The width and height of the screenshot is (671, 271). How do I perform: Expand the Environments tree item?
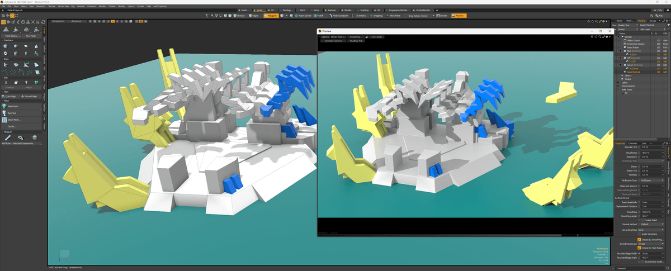618,86
